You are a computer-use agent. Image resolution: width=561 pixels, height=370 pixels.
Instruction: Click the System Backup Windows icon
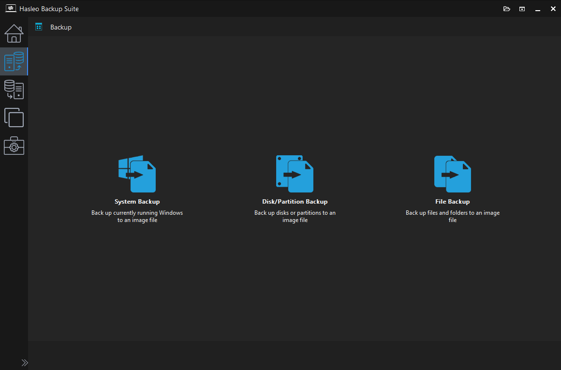pos(137,174)
